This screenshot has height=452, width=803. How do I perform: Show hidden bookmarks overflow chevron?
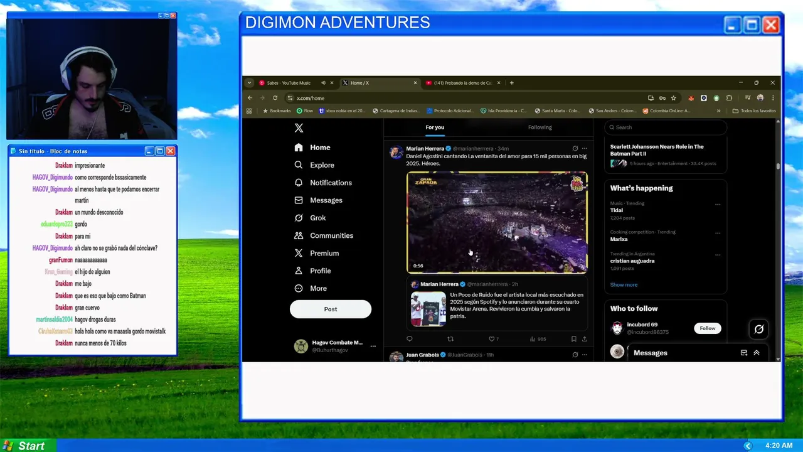click(719, 110)
